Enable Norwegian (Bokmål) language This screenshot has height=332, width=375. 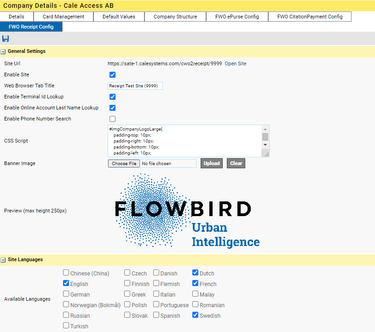66,304
